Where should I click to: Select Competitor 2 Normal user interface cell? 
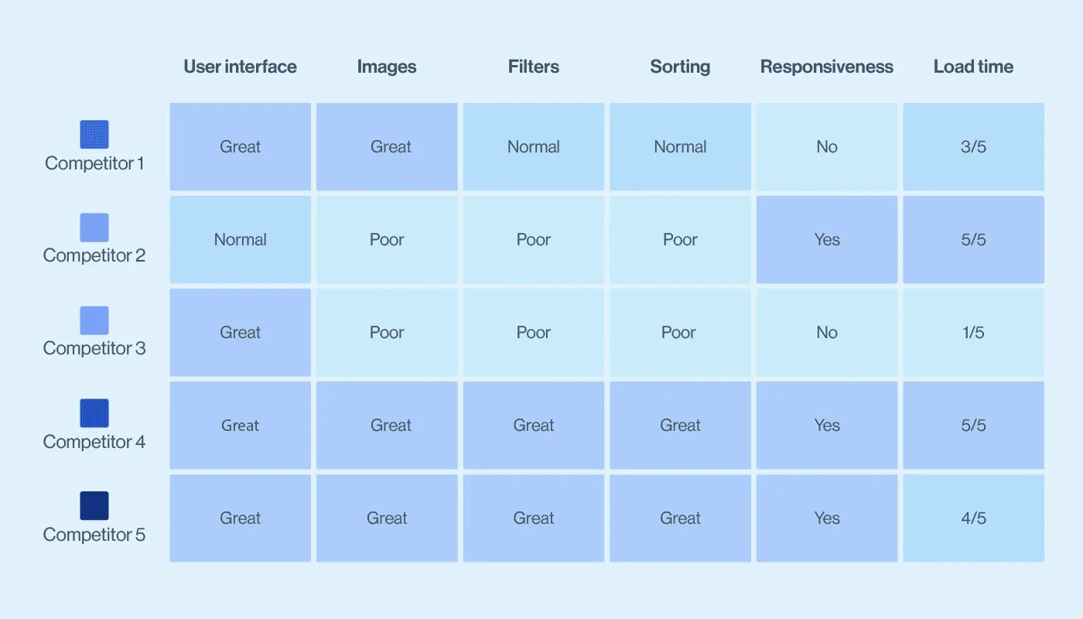coord(241,240)
